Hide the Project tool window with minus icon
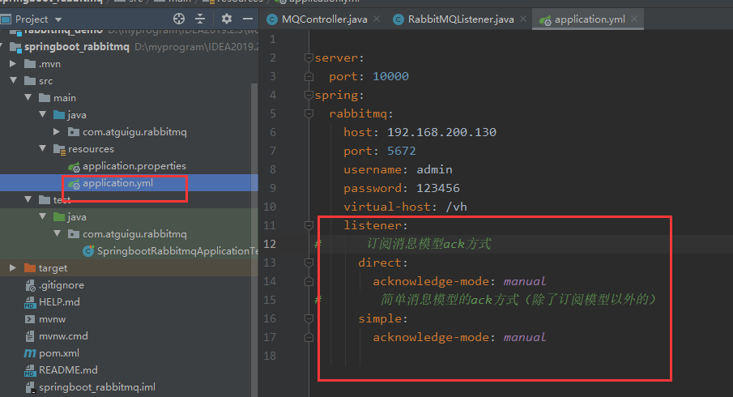This screenshot has height=397, width=733. click(x=248, y=19)
